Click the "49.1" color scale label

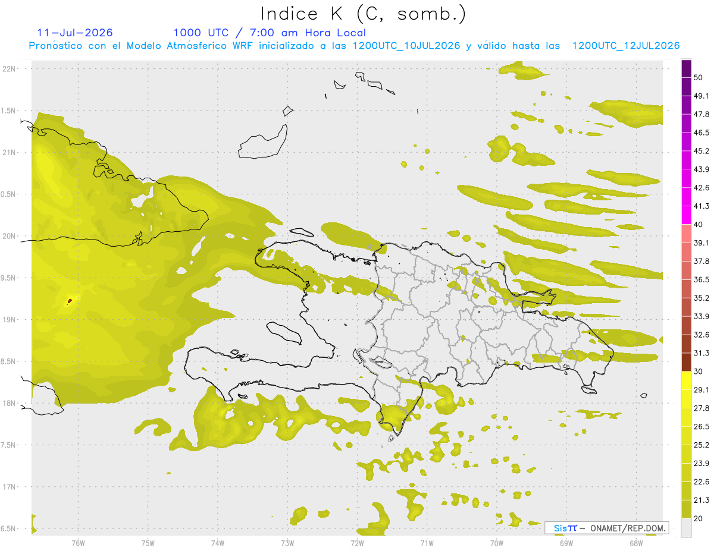coord(702,96)
